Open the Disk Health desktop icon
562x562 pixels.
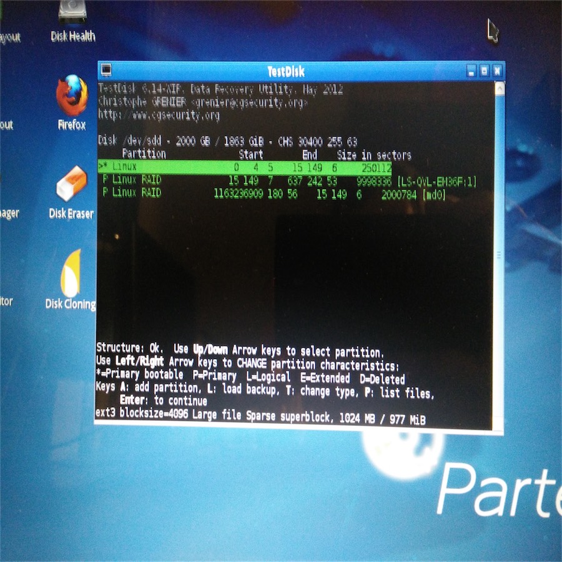(x=73, y=21)
